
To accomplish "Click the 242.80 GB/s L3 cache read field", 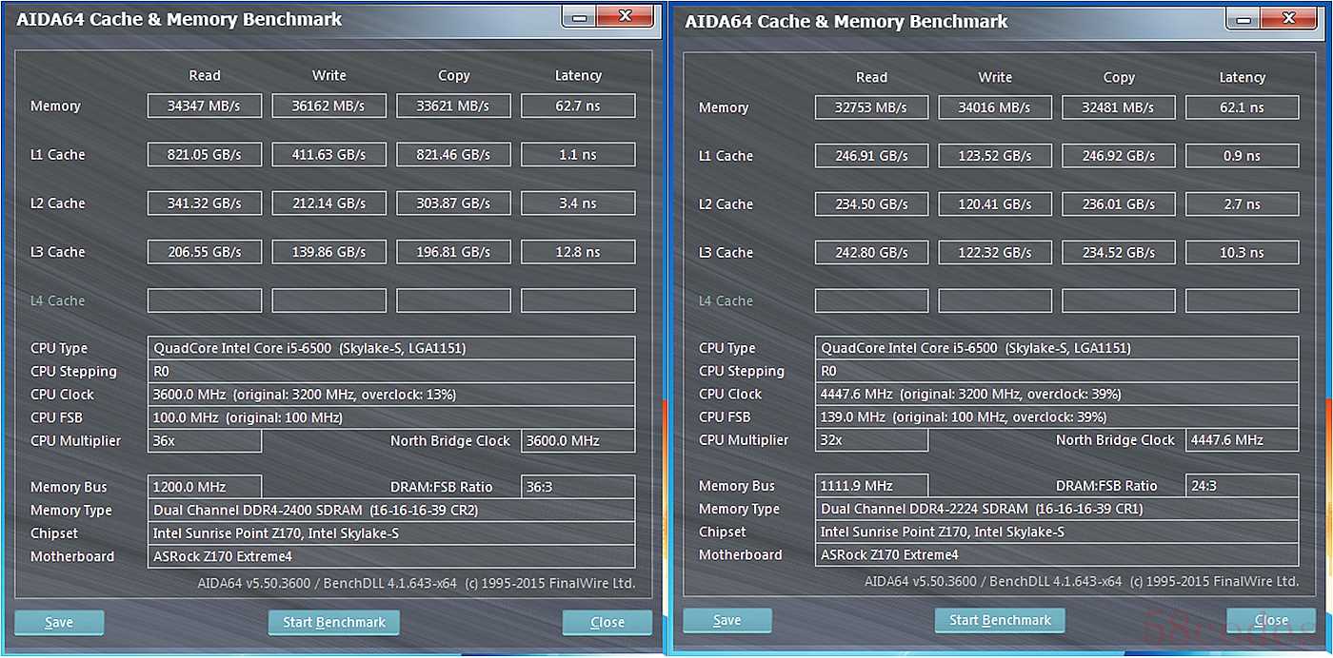I will pos(871,252).
